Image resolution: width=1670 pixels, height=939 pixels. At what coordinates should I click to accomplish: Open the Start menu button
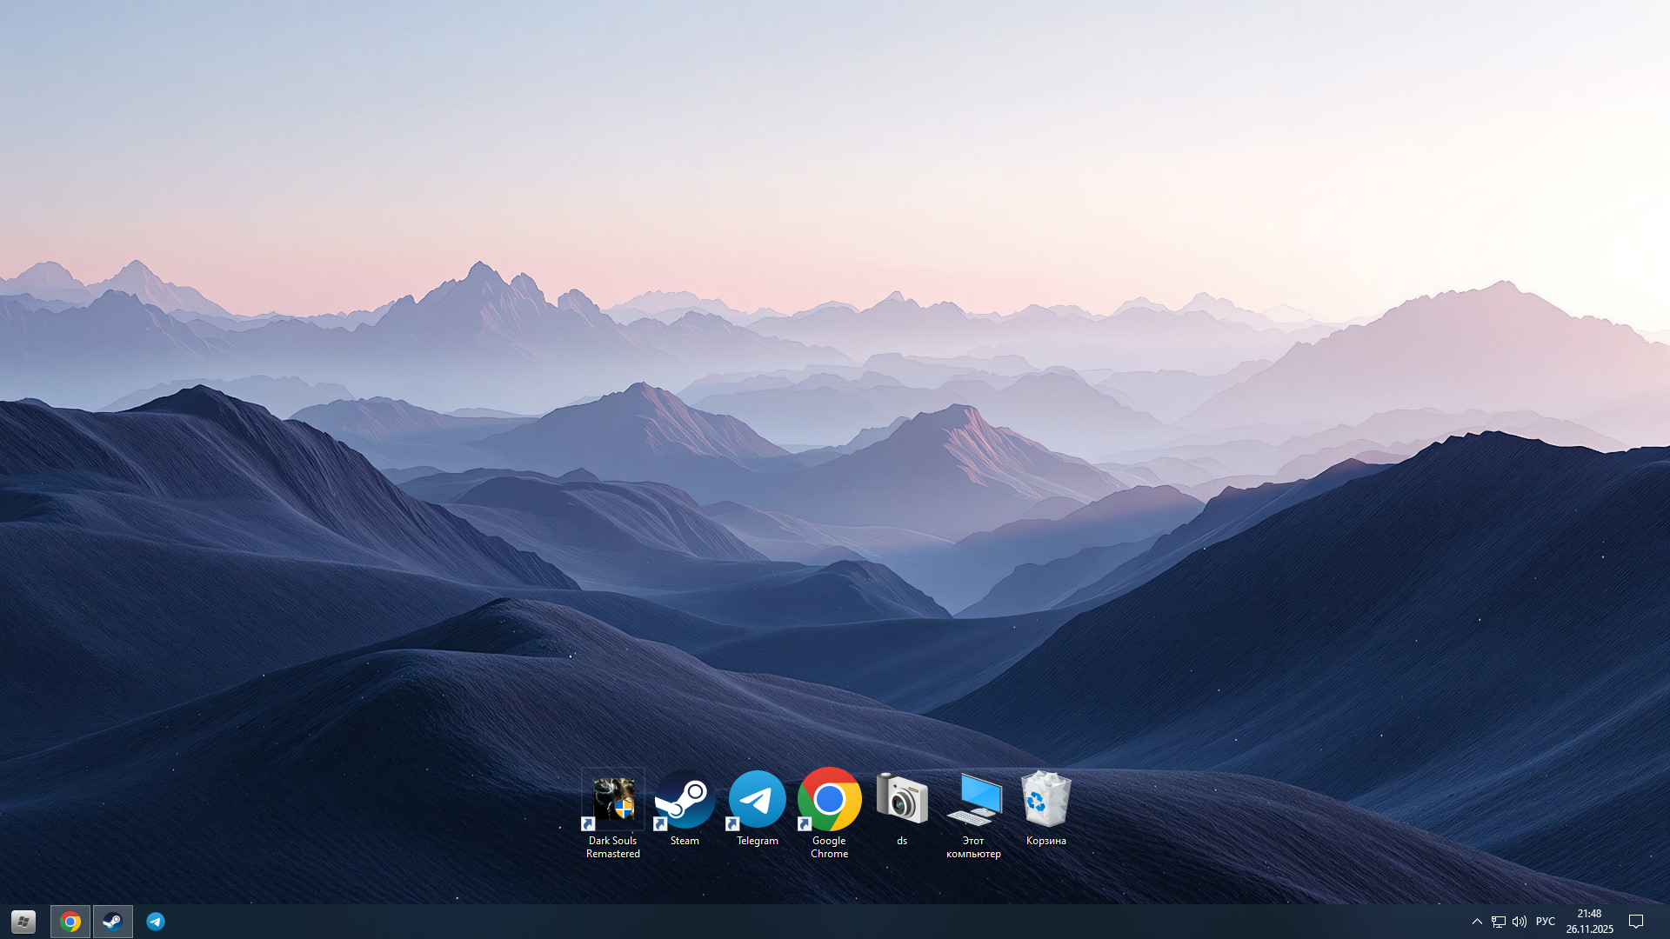(x=23, y=922)
